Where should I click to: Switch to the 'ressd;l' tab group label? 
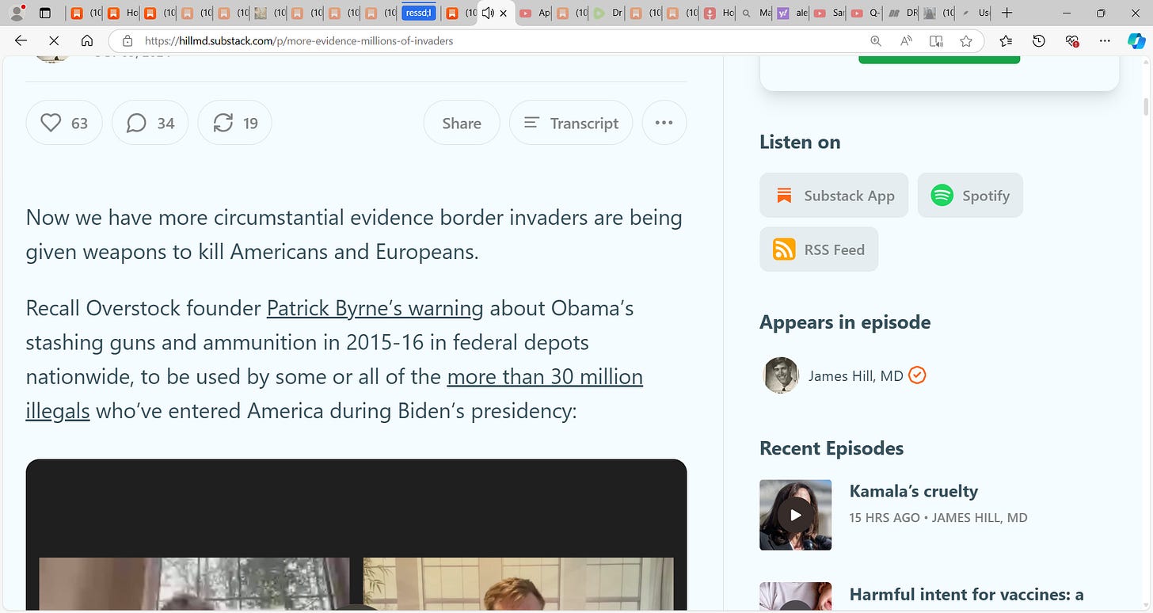click(419, 13)
